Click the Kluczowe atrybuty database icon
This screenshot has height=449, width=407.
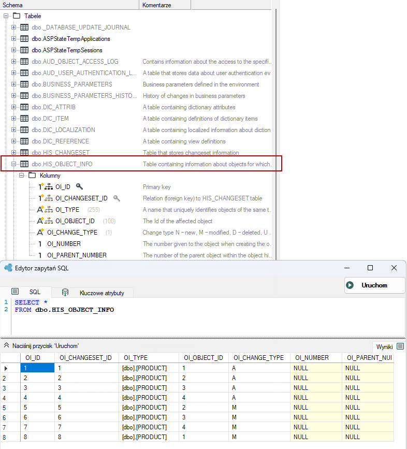click(65, 293)
